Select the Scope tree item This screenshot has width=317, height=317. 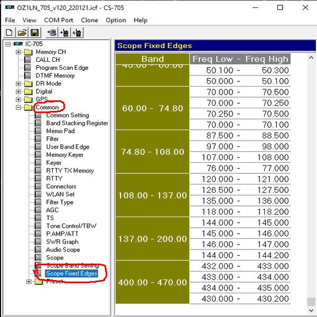[x=55, y=257]
